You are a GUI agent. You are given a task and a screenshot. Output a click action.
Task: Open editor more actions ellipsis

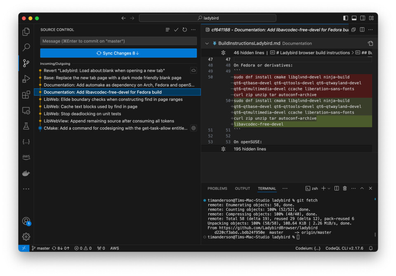pos(370,30)
